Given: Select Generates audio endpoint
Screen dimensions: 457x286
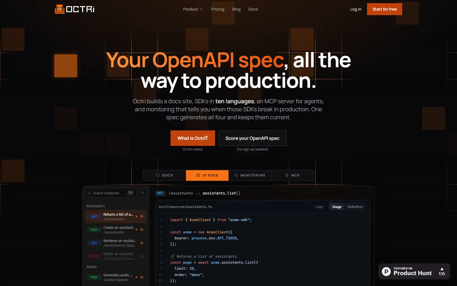Looking at the screenshot, I should point(116,277).
